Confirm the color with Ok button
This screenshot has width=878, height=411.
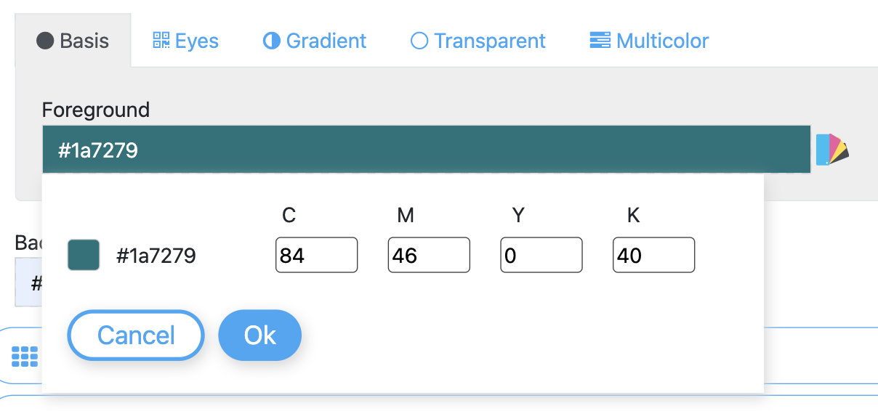click(259, 335)
